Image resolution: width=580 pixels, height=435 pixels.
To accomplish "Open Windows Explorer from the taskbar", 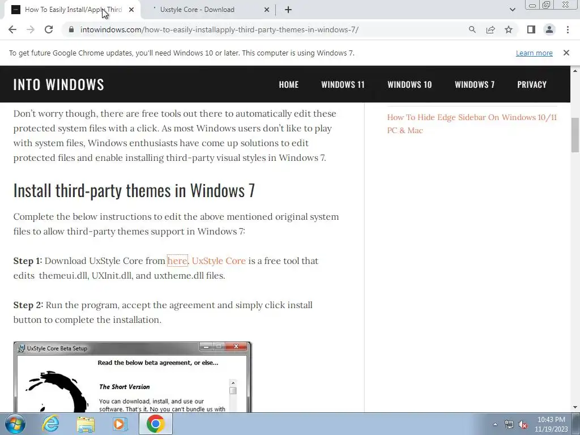I will [86, 424].
